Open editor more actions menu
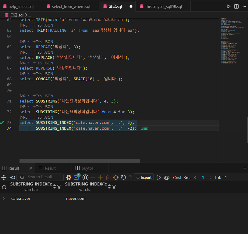Image resolution: width=248 pixels, height=234 pixels. (244, 6)
